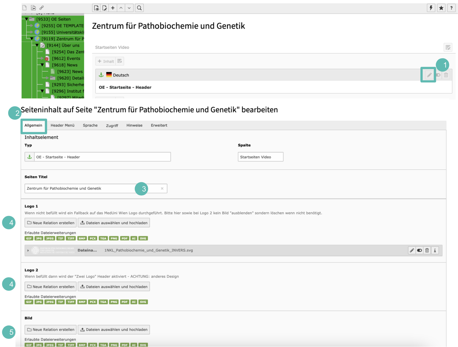Open search with the magnifier icon

[x=139, y=8]
